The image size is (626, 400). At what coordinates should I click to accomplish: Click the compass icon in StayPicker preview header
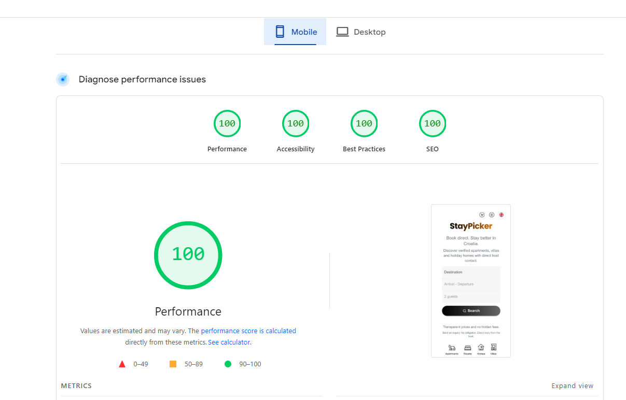[482, 215]
